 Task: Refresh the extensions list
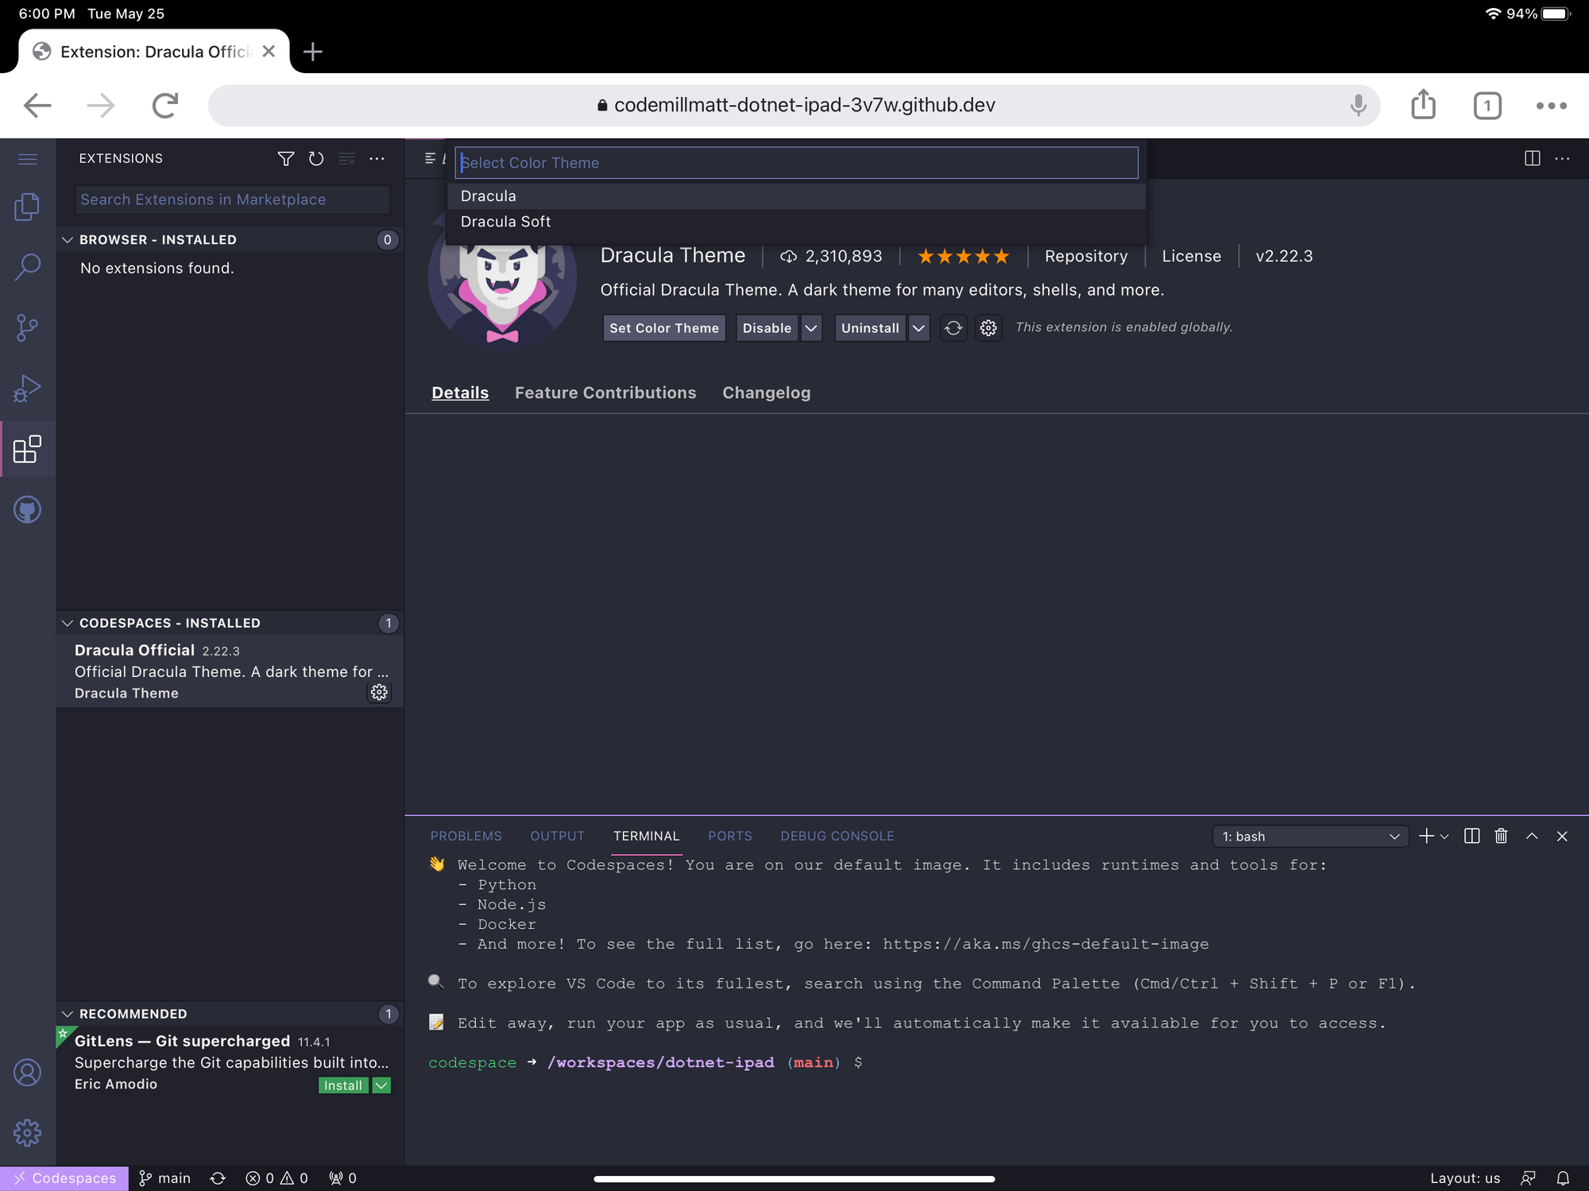[x=316, y=159]
